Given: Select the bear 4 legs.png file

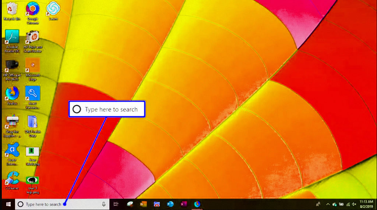Looking at the screenshot, I should pos(33,185).
